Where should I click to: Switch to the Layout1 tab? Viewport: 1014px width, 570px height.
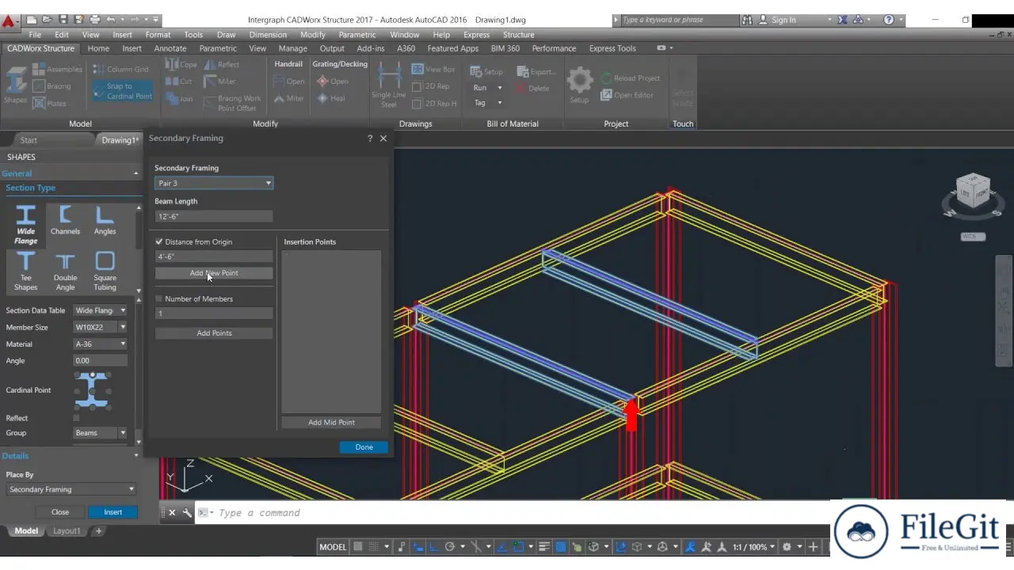click(67, 531)
